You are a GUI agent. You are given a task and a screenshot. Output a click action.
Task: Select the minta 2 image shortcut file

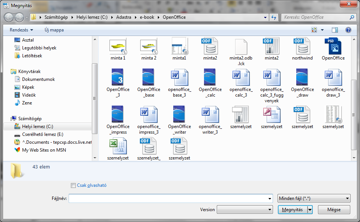[149, 49]
